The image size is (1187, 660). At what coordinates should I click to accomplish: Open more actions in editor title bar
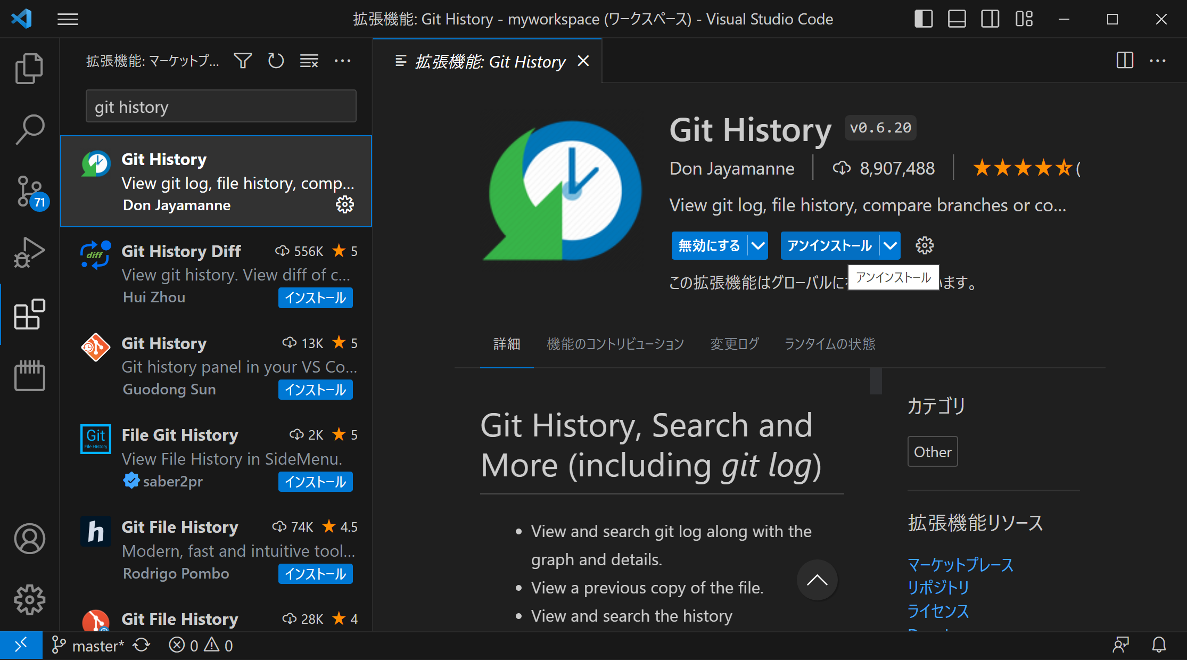(1158, 61)
